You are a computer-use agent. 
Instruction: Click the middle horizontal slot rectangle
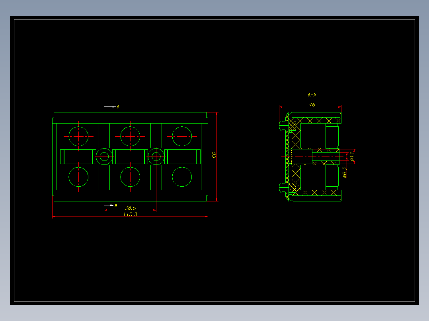(130, 157)
